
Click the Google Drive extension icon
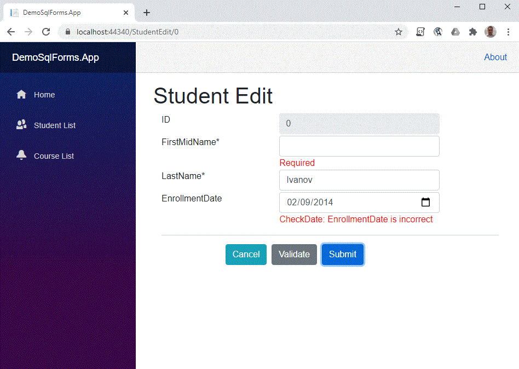(x=455, y=32)
